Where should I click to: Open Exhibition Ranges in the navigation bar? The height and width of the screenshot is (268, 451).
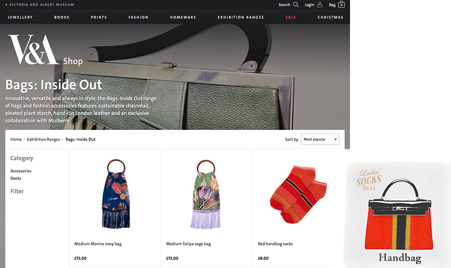(x=241, y=17)
